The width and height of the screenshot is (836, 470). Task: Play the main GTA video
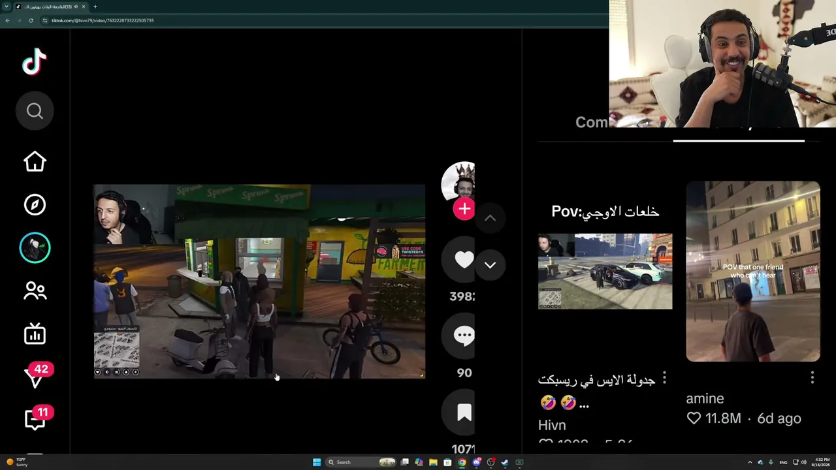point(259,281)
